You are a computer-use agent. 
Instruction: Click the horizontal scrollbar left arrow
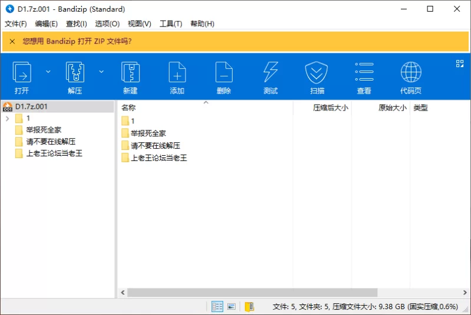[122, 293]
